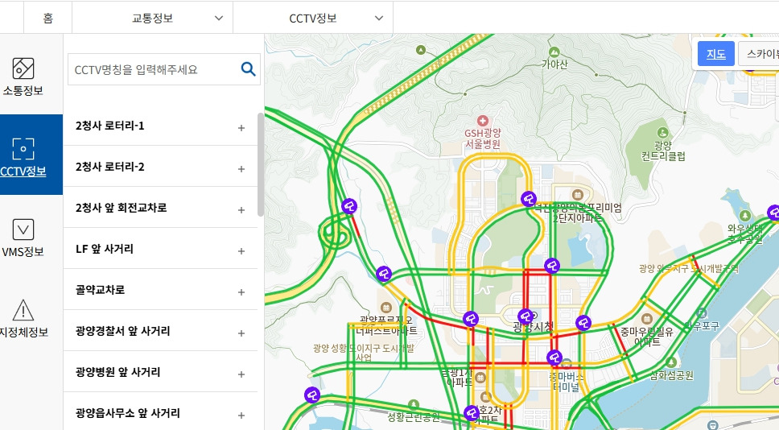Image resolution: width=779 pixels, height=430 pixels.
Task: Expand 2청사 로터리-2 with plus icon
Action: (x=241, y=169)
